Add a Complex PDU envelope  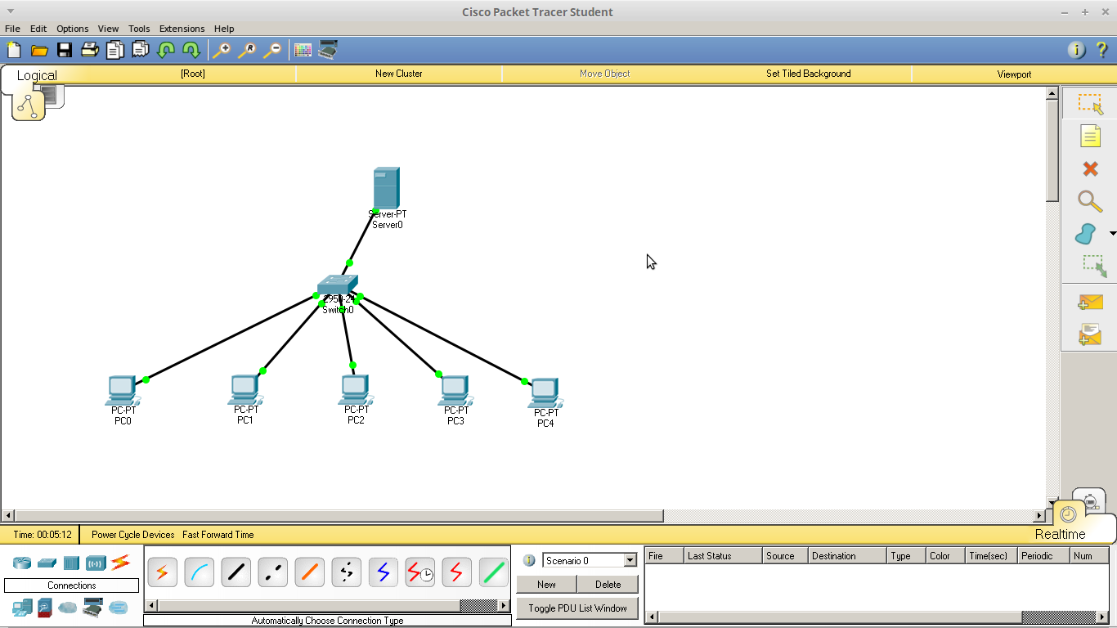1090,334
